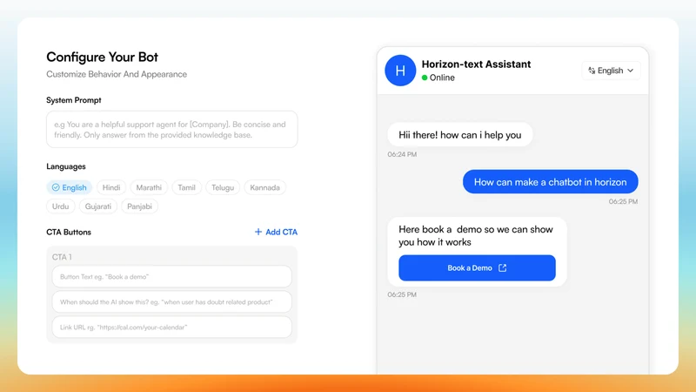Click the green Online status dot

pyautogui.click(x=425, y=78)
